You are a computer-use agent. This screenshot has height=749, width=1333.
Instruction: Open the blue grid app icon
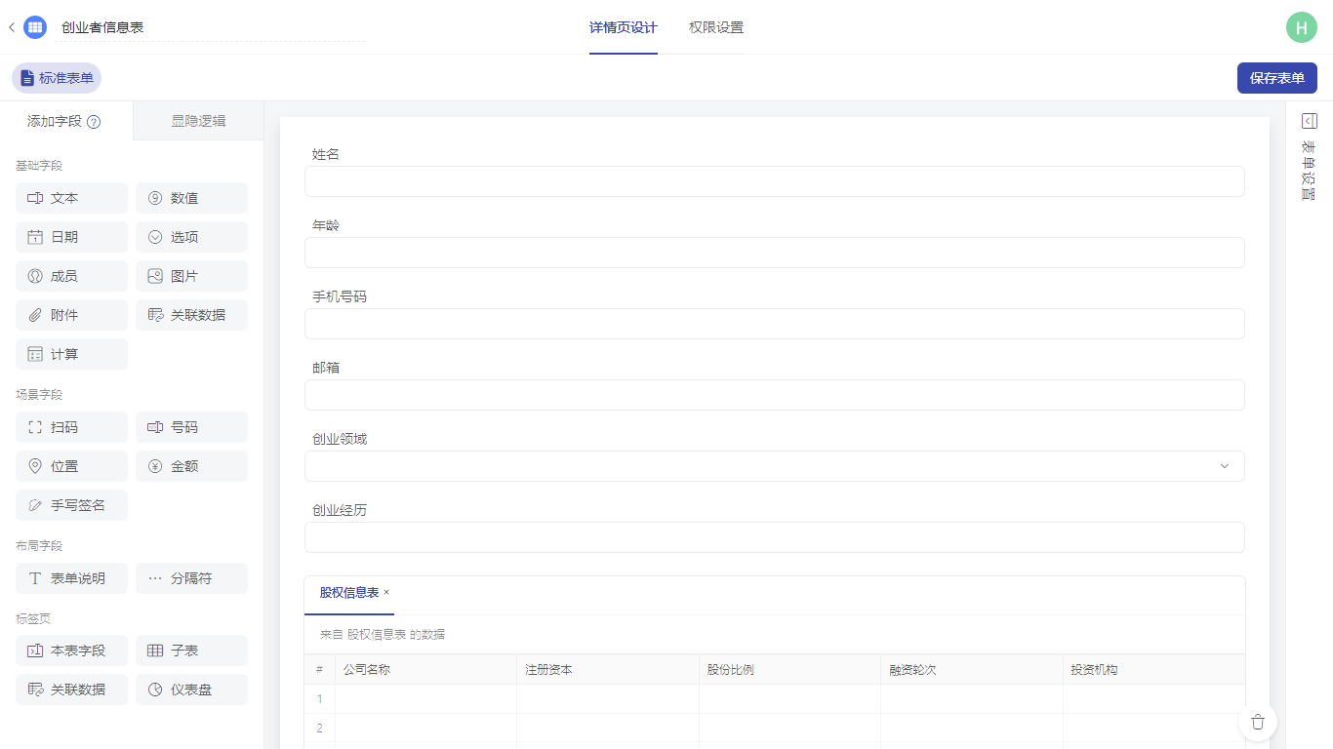point(35,27)
